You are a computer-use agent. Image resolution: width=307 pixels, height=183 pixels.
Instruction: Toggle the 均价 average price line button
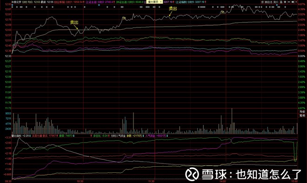click(302, 112)
